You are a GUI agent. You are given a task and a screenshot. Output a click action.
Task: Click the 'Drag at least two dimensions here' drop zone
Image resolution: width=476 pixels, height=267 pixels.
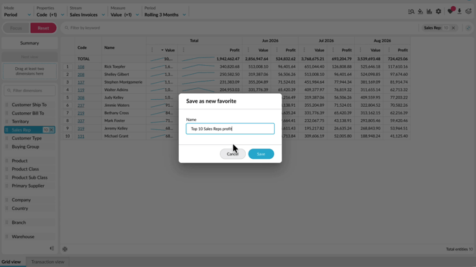pyautogui.click(x=29, y=71)
